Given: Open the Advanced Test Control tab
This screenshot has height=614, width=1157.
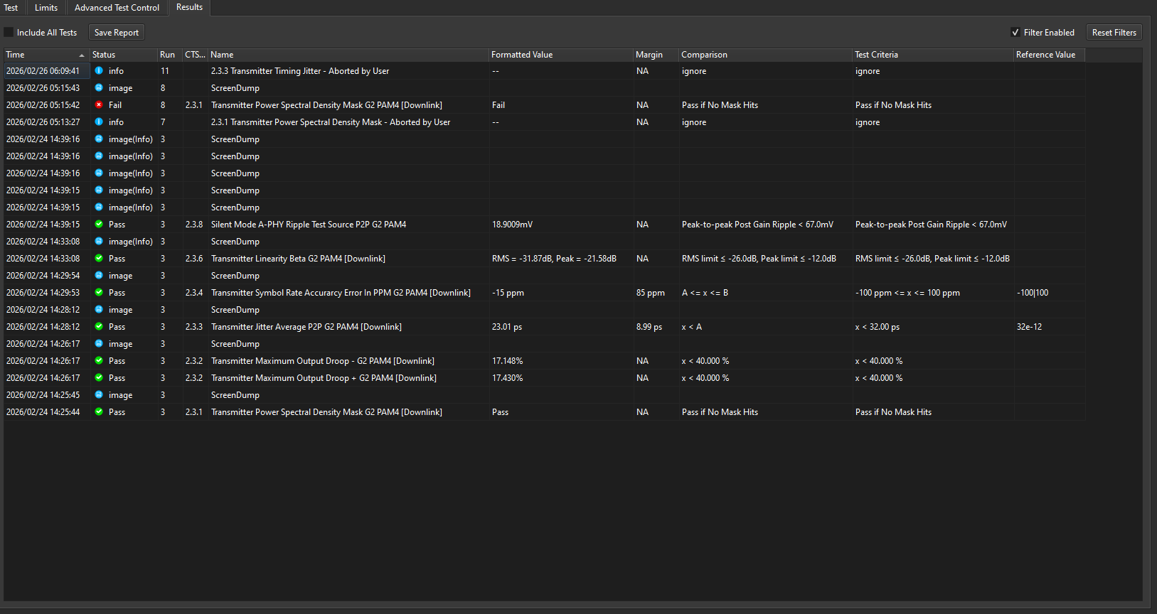Looking at the screenshot, I should click(117, 8).
